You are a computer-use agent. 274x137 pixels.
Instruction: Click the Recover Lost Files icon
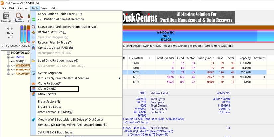point(33,32)
